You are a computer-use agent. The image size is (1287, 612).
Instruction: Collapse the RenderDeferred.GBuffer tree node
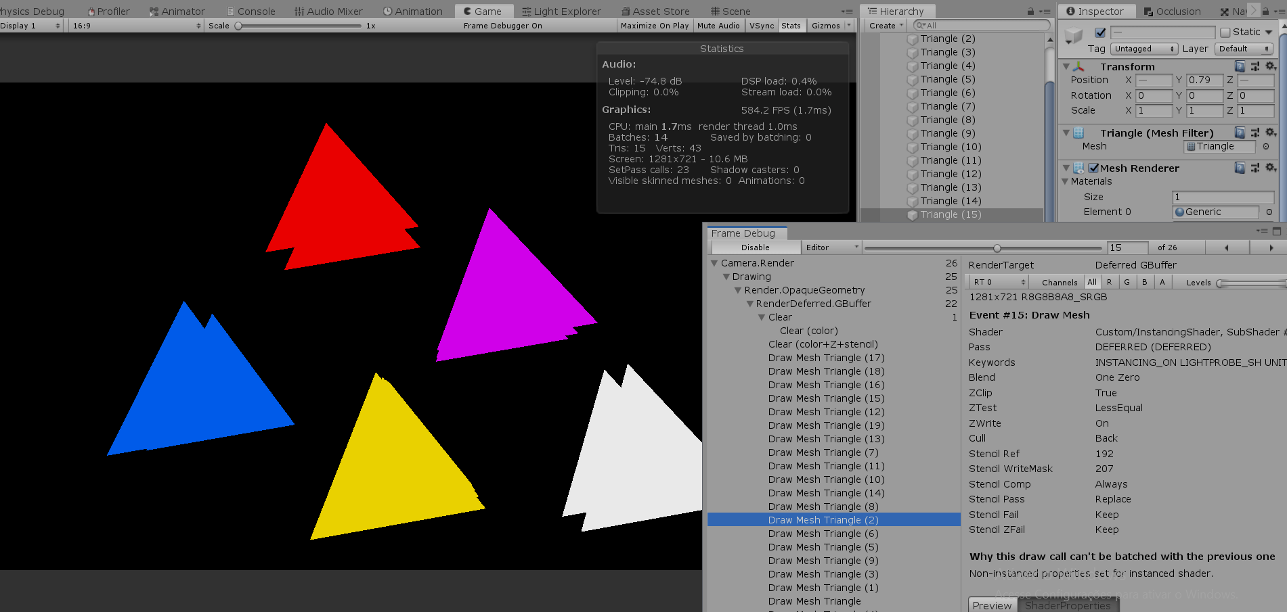tap(749, 304)
